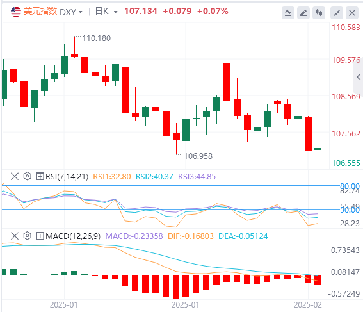This screenshot has width=363, height=312.
Task: Click the 28.23 RSI axis label
Action: point(350,224)
